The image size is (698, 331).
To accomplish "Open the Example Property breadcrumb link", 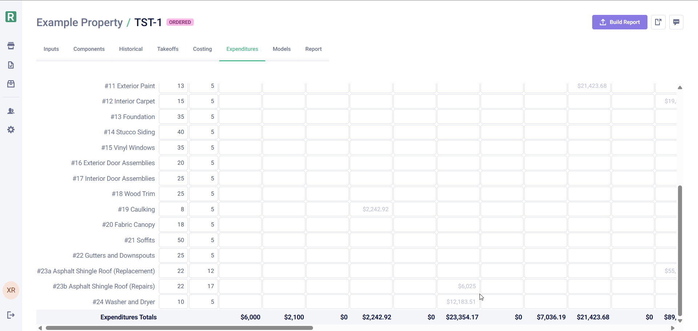I will pyautogui.click(x=80, y=23).
